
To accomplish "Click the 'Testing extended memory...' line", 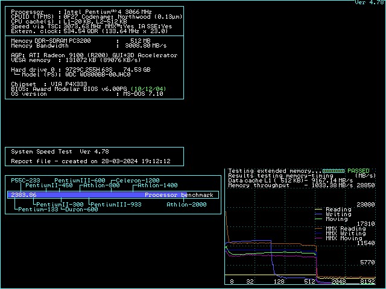I will [275, 171].
